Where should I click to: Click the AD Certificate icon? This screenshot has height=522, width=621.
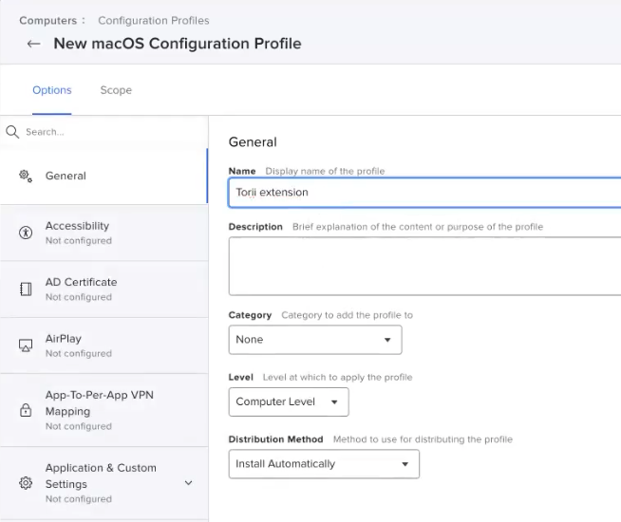coord(26,289)
